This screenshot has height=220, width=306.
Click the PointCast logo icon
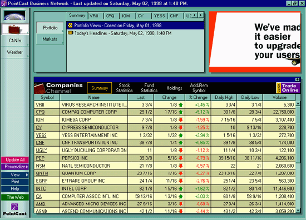point(14,209)
